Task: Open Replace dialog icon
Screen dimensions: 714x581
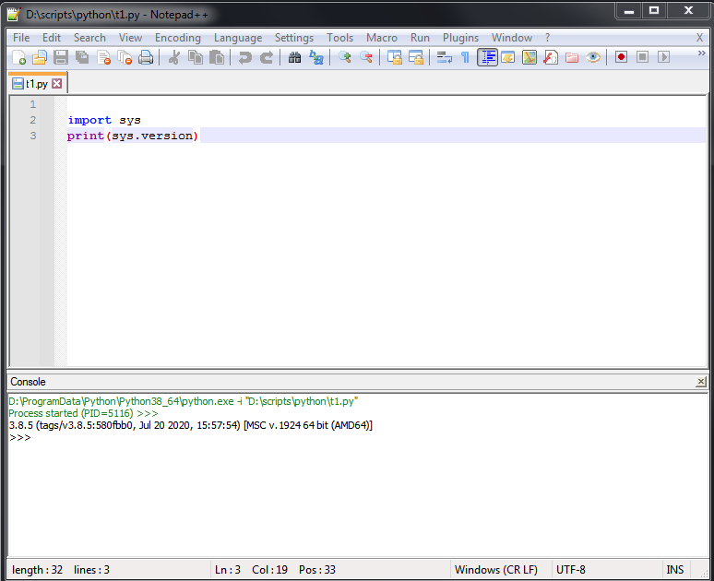Action: tap(316, 57)
